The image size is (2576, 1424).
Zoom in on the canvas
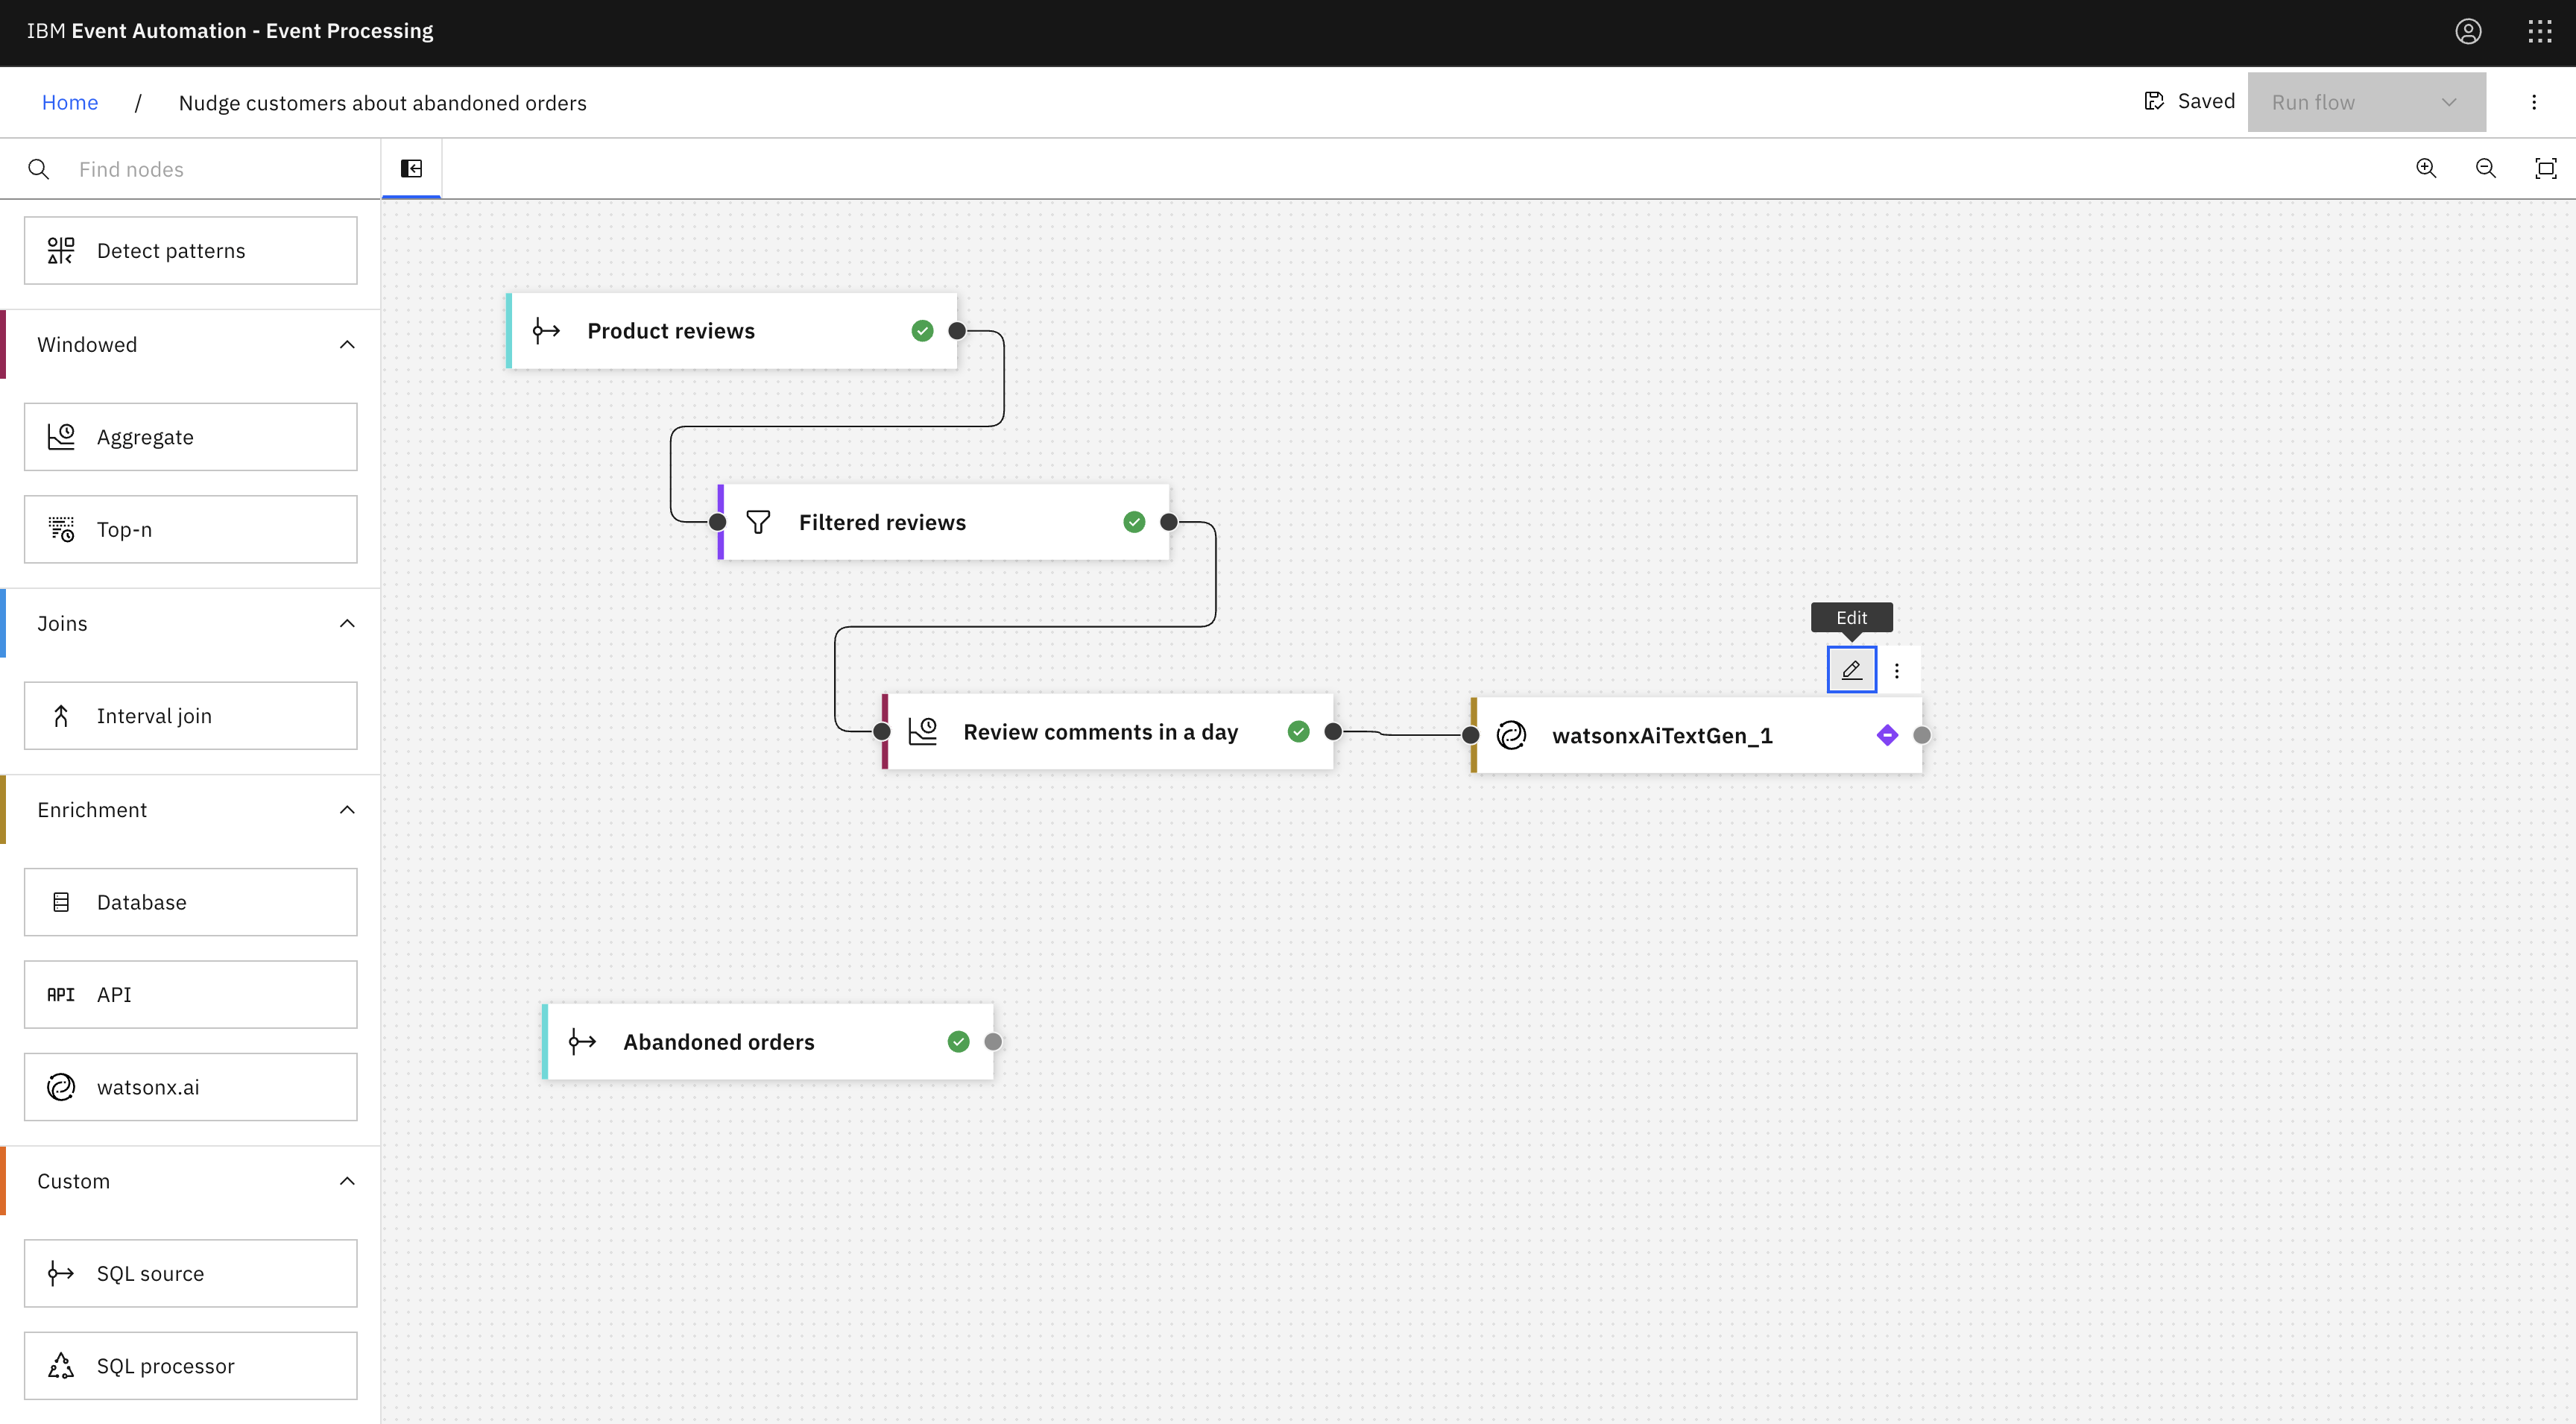coord(2426,168)
